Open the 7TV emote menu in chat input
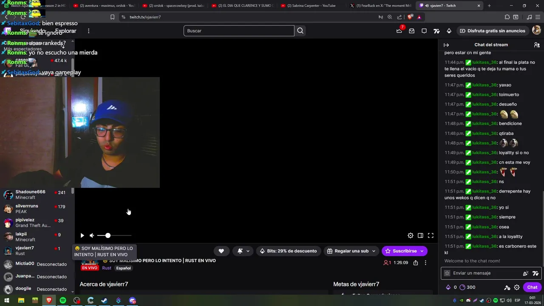Screen dimensions: 544x306 click(x=535, y=273)
